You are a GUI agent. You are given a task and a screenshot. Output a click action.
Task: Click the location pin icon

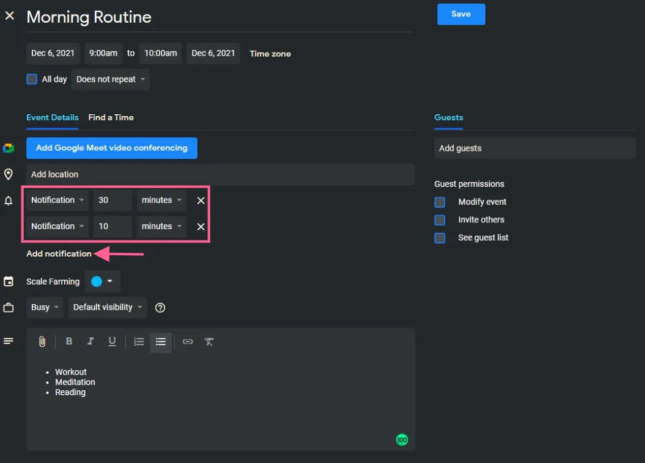(x=8, y=174)
